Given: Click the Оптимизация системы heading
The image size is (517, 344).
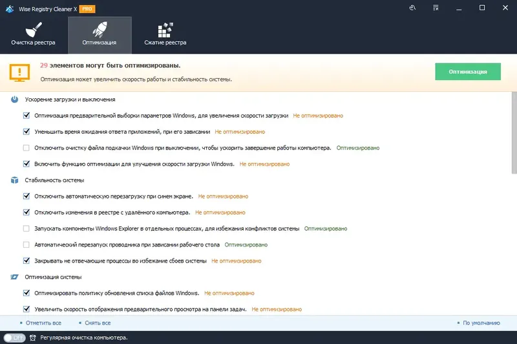Looking at the screenshot, I should point(53,277).
